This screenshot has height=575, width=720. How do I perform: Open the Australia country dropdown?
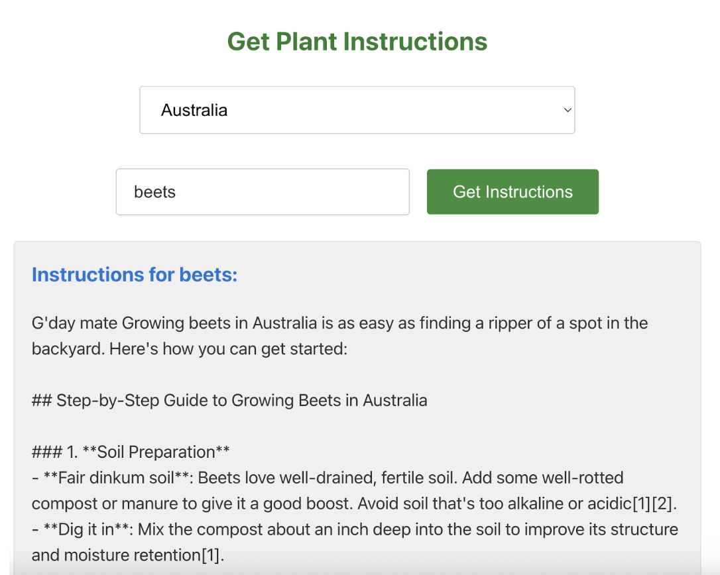click(x=357, y=110)
